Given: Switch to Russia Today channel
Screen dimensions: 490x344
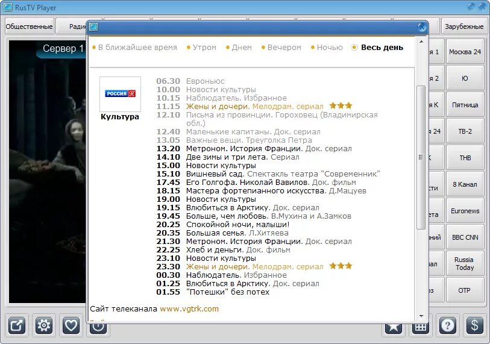Looking at the screenshot, I should click(465, 264).
